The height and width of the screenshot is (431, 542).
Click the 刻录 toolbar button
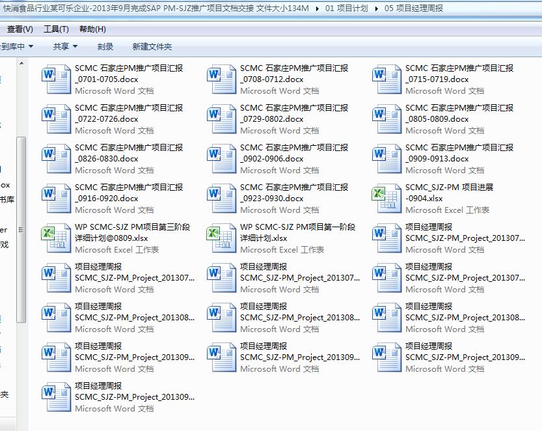(105, 46)
